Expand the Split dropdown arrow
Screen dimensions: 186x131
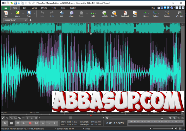pos(96,14)
